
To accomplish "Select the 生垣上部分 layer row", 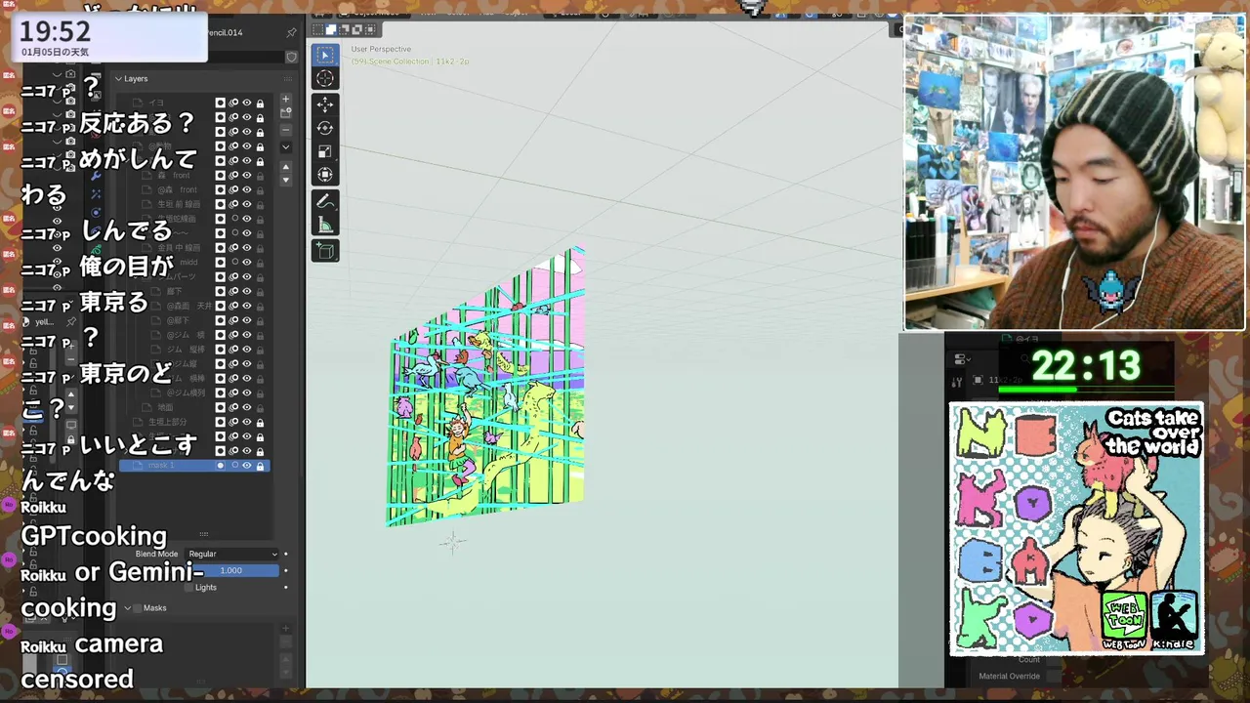I will 193,422.
